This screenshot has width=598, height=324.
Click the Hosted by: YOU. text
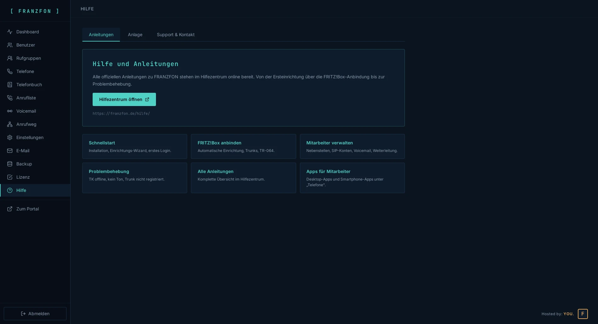[558, 314]
